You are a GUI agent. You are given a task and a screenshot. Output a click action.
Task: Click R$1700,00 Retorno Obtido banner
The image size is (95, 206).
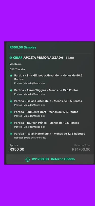50,159
